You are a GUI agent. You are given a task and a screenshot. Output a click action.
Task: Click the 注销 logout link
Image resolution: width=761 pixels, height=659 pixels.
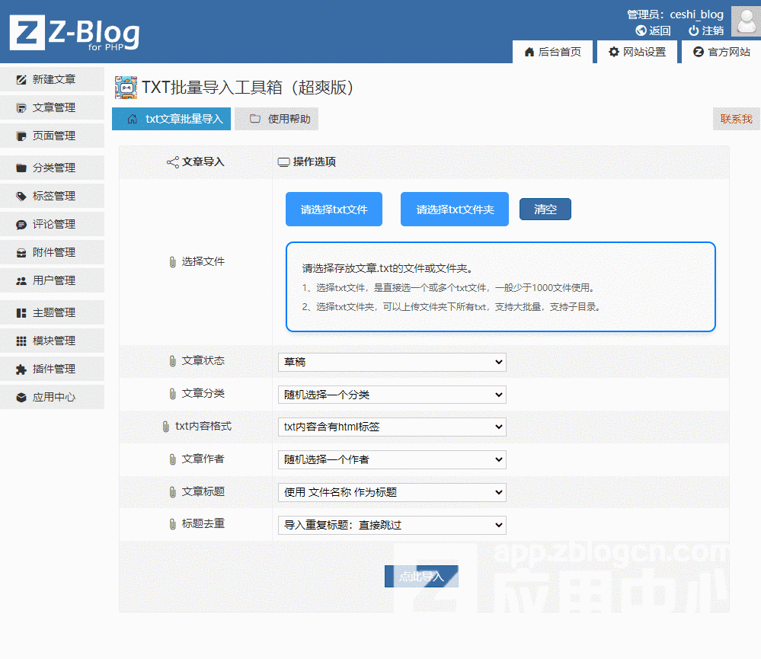[x=706, y=30]
